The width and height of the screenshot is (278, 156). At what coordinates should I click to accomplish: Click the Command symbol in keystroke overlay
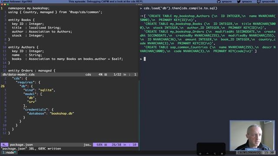(x=222, y=153)
